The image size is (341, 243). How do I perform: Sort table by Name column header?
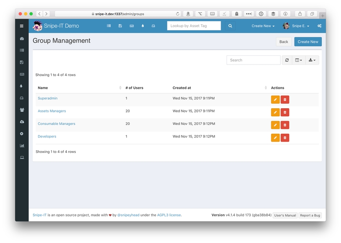(43, 88)
